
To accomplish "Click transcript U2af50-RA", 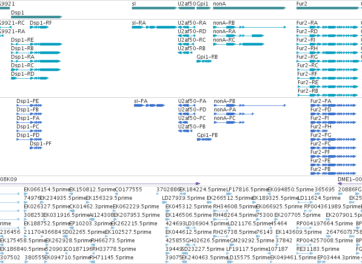I will (x=187, y=27).
